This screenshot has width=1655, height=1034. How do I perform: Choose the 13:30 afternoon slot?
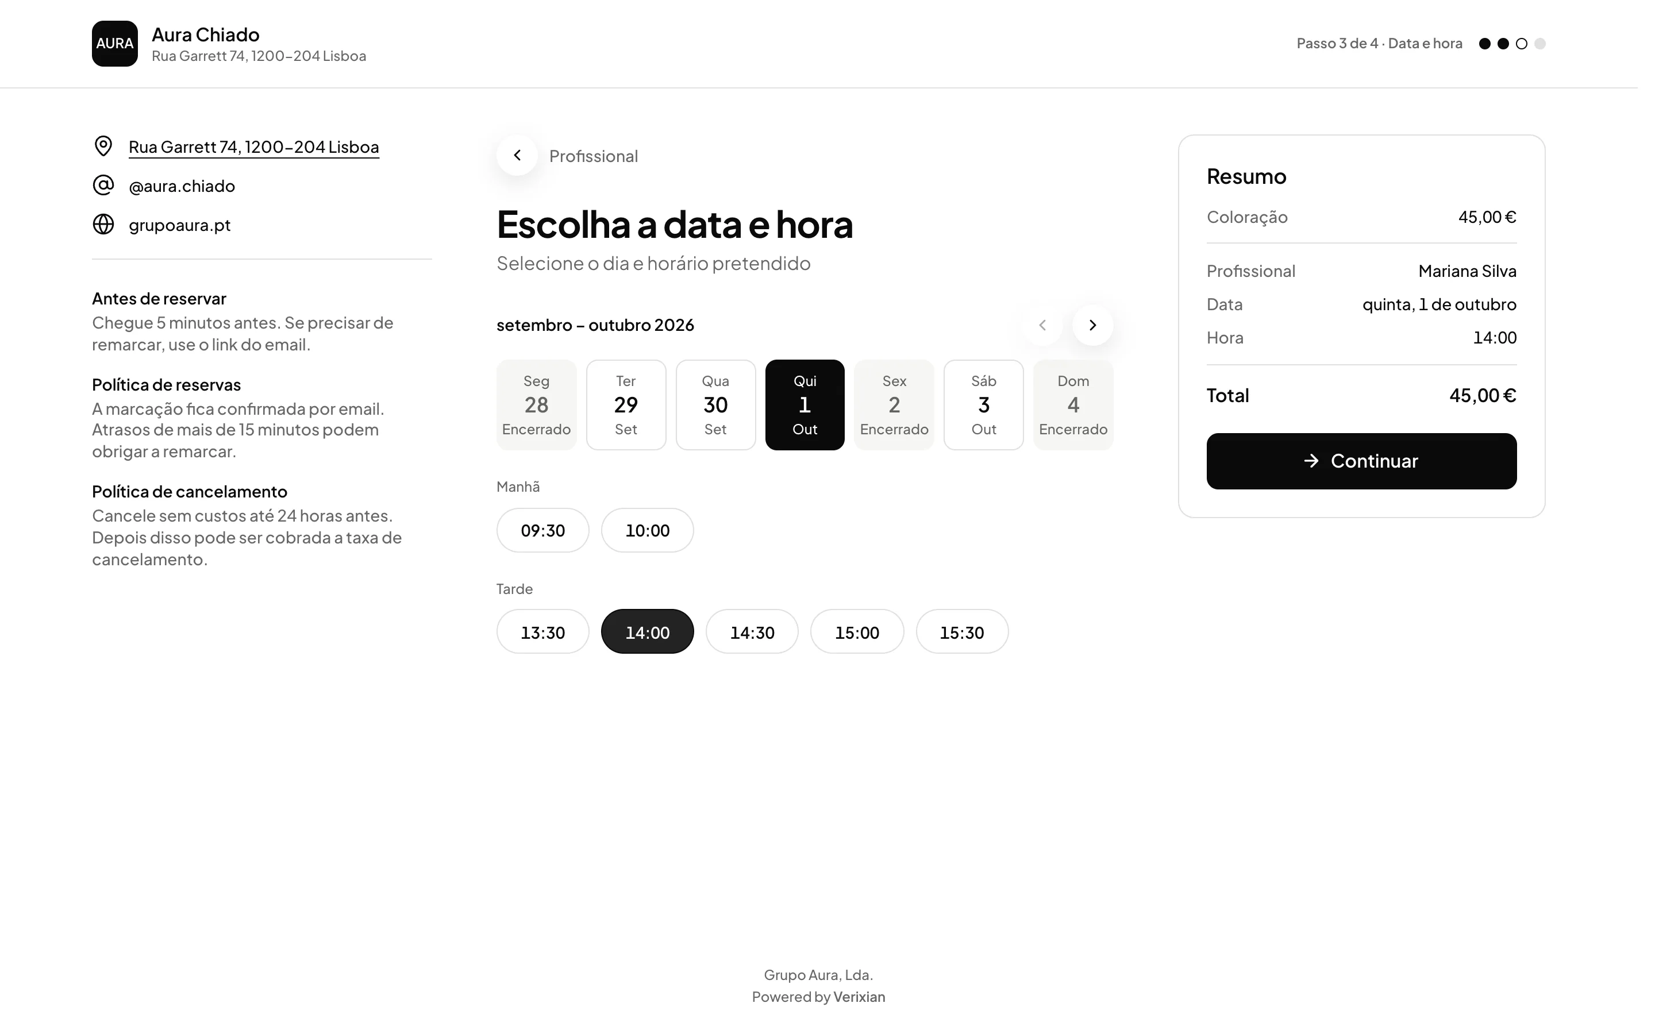pos(543,631)
